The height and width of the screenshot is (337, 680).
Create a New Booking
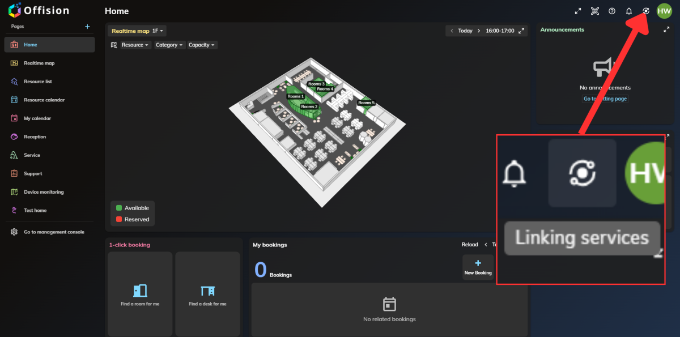pos(478,267)
